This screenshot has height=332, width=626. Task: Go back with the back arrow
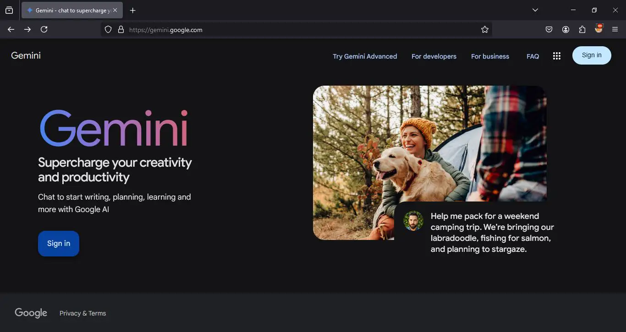coord(11,29)
